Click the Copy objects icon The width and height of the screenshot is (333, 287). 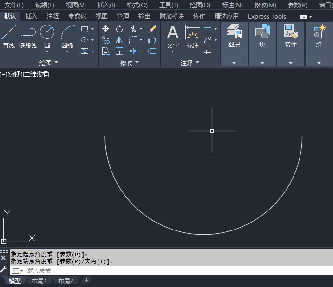click(105, 40)
